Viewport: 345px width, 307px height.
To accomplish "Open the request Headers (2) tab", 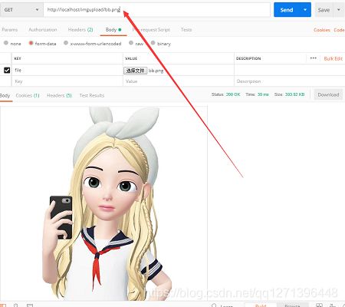I will [80, 30].
